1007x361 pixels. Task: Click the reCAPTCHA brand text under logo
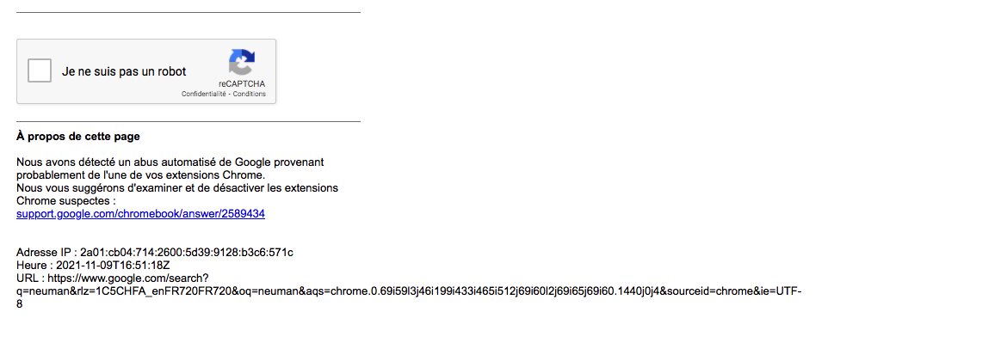(x=242, y=83)
